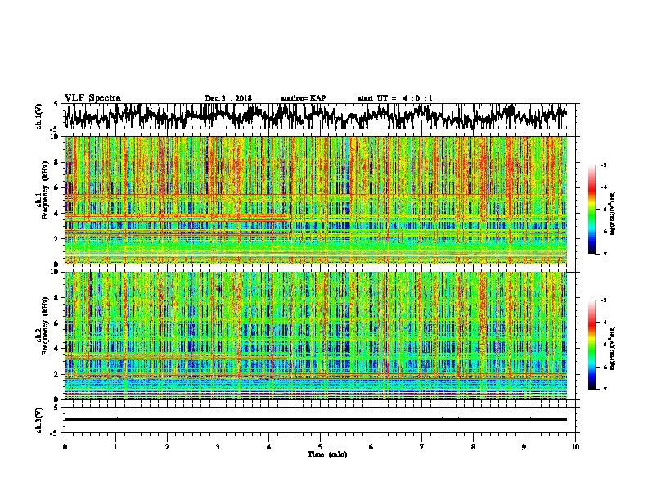This screenshot has height=501, width=648.
Task: Click the flat ch.3 voltage trace
Action: [316, 419]
